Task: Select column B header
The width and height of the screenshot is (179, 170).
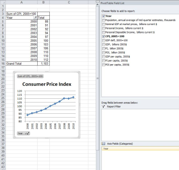Action: [x=43, y=2]
